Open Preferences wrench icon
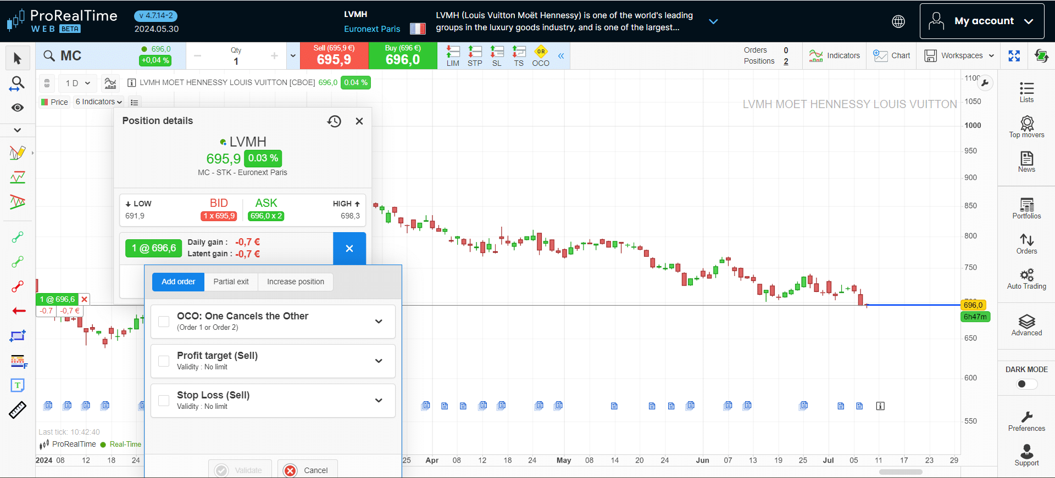 tap(1026, 421)
